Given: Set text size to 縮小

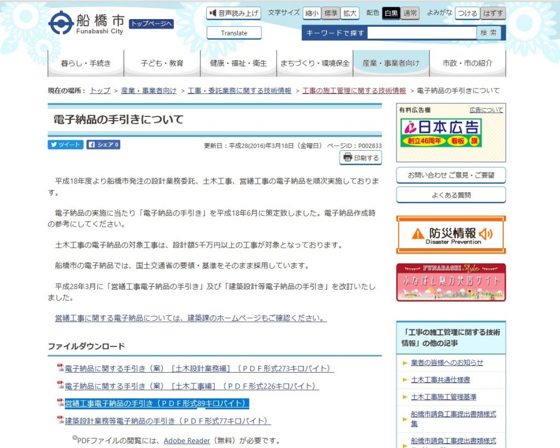Looking at the screenshot, I should (x=312, y=13).
